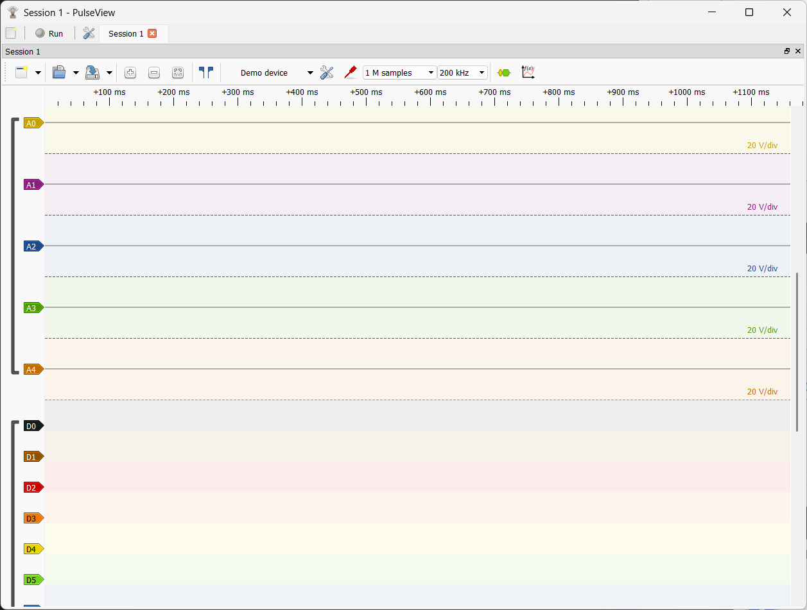Fit the entire capture to the view

[178, 72]
